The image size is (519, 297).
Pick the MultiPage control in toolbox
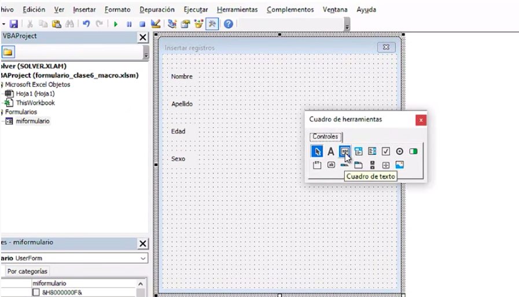[x=359, y=165]
